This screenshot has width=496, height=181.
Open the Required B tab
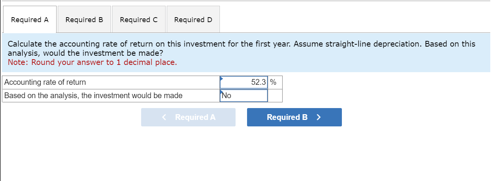pos(84,19)
